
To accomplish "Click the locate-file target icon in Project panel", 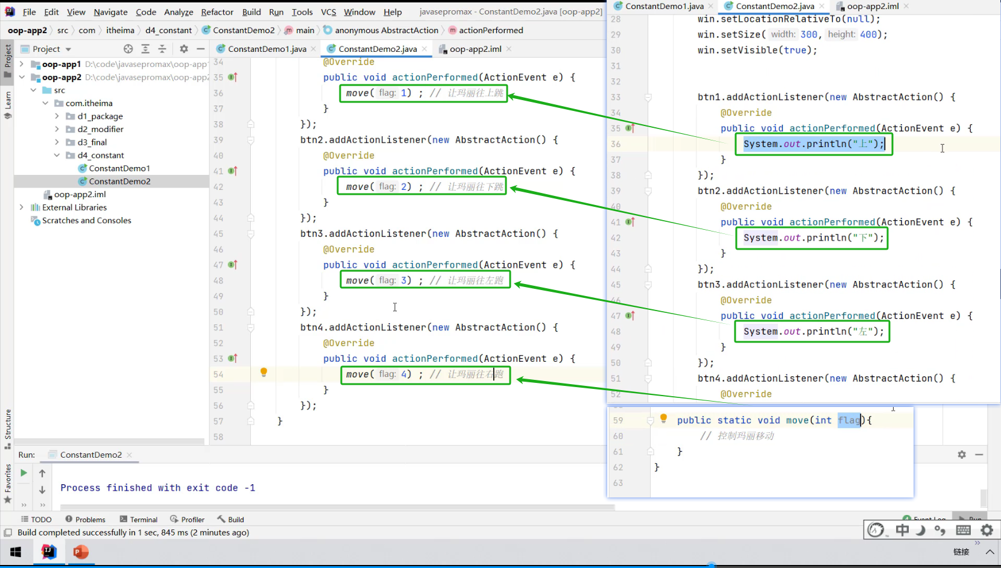I will [128, 49].
